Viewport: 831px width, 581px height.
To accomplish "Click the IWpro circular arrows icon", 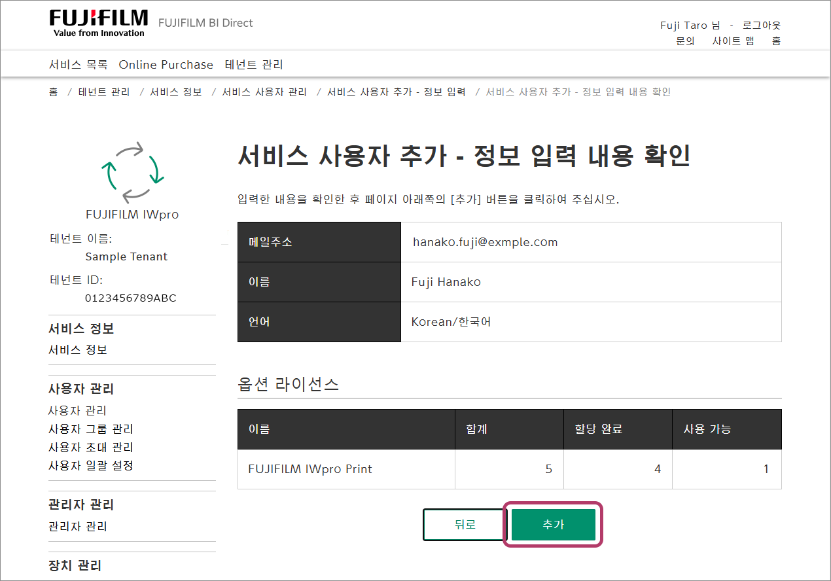I will pyautogui.click(x=132, y=170).
